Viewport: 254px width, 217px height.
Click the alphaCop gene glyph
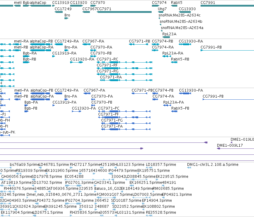click(x=41, y=6)
